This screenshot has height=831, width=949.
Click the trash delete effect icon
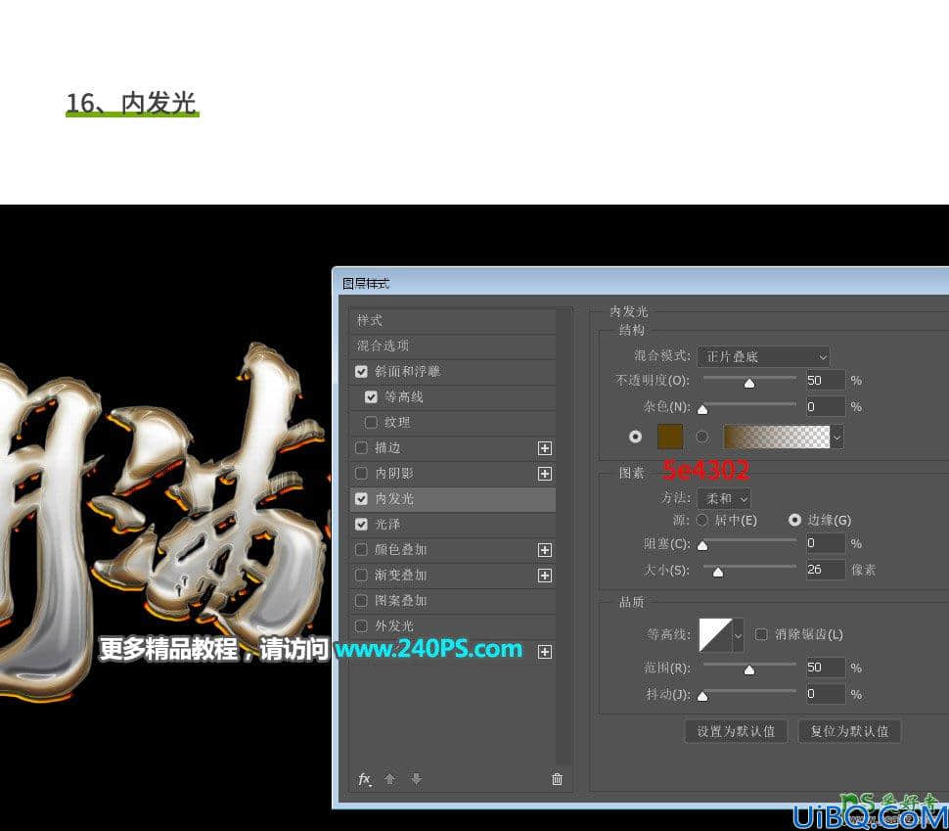pos(557,779)
